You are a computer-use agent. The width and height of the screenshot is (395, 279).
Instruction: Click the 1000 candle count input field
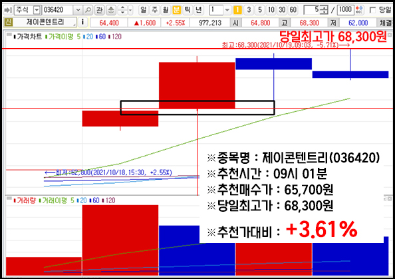[345, 10]
